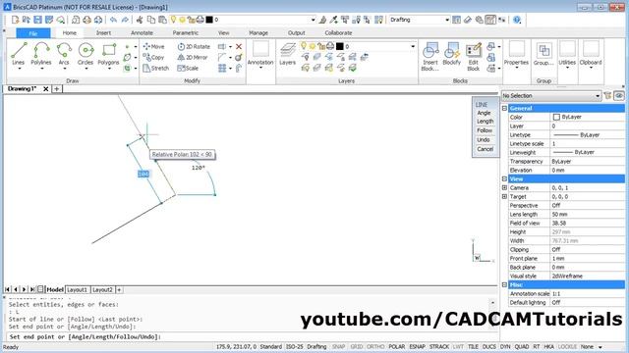Click the Blockify icon

[452, 54]
